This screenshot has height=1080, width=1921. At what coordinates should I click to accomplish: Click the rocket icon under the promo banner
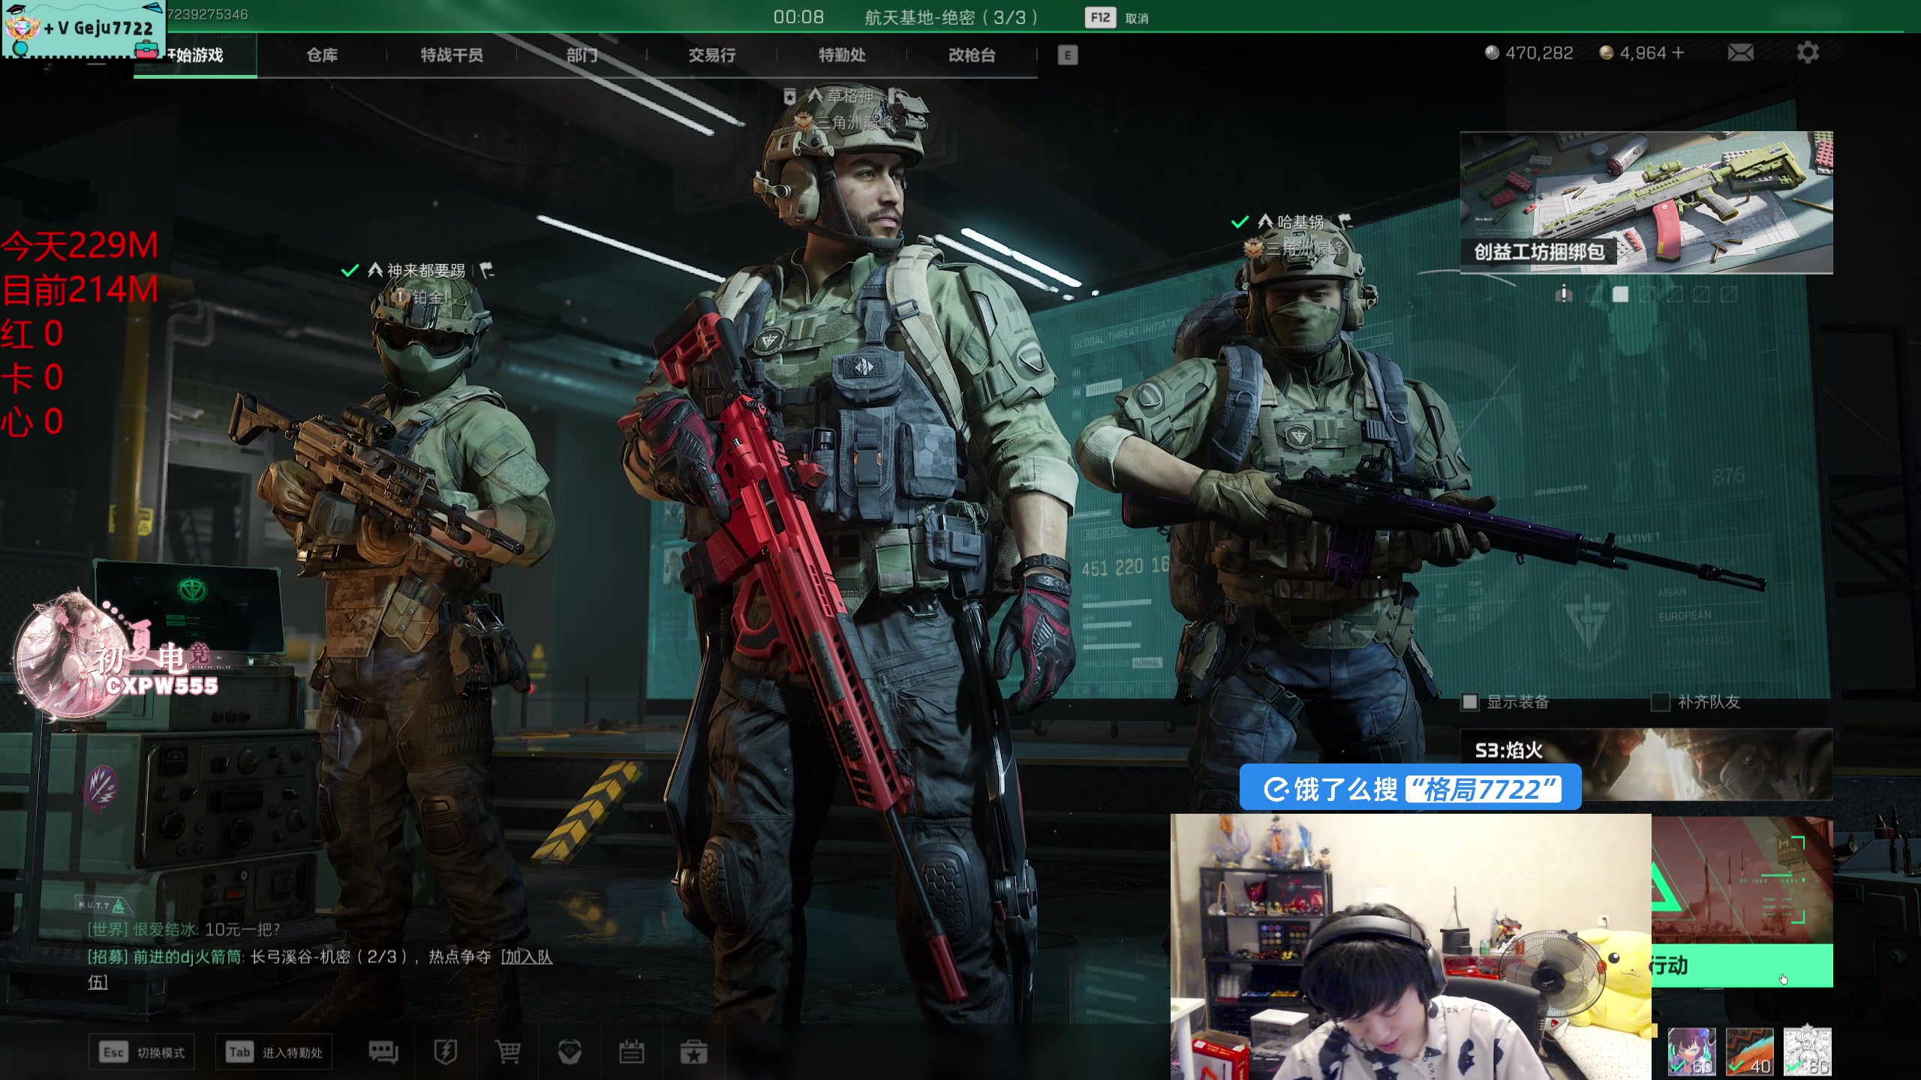click(1564, 293)
